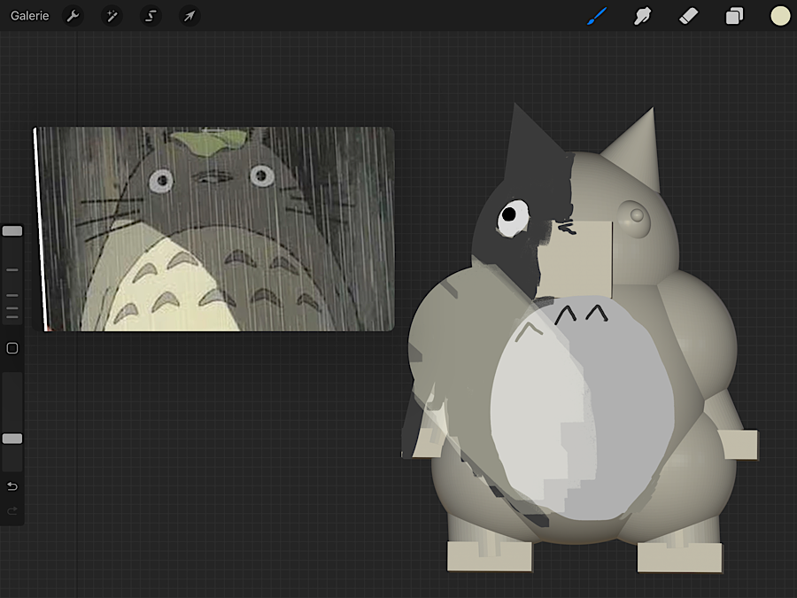The height and width of the screenshot is (598, 797).
Task: Open the Layers panel
Action: [734, 16]
